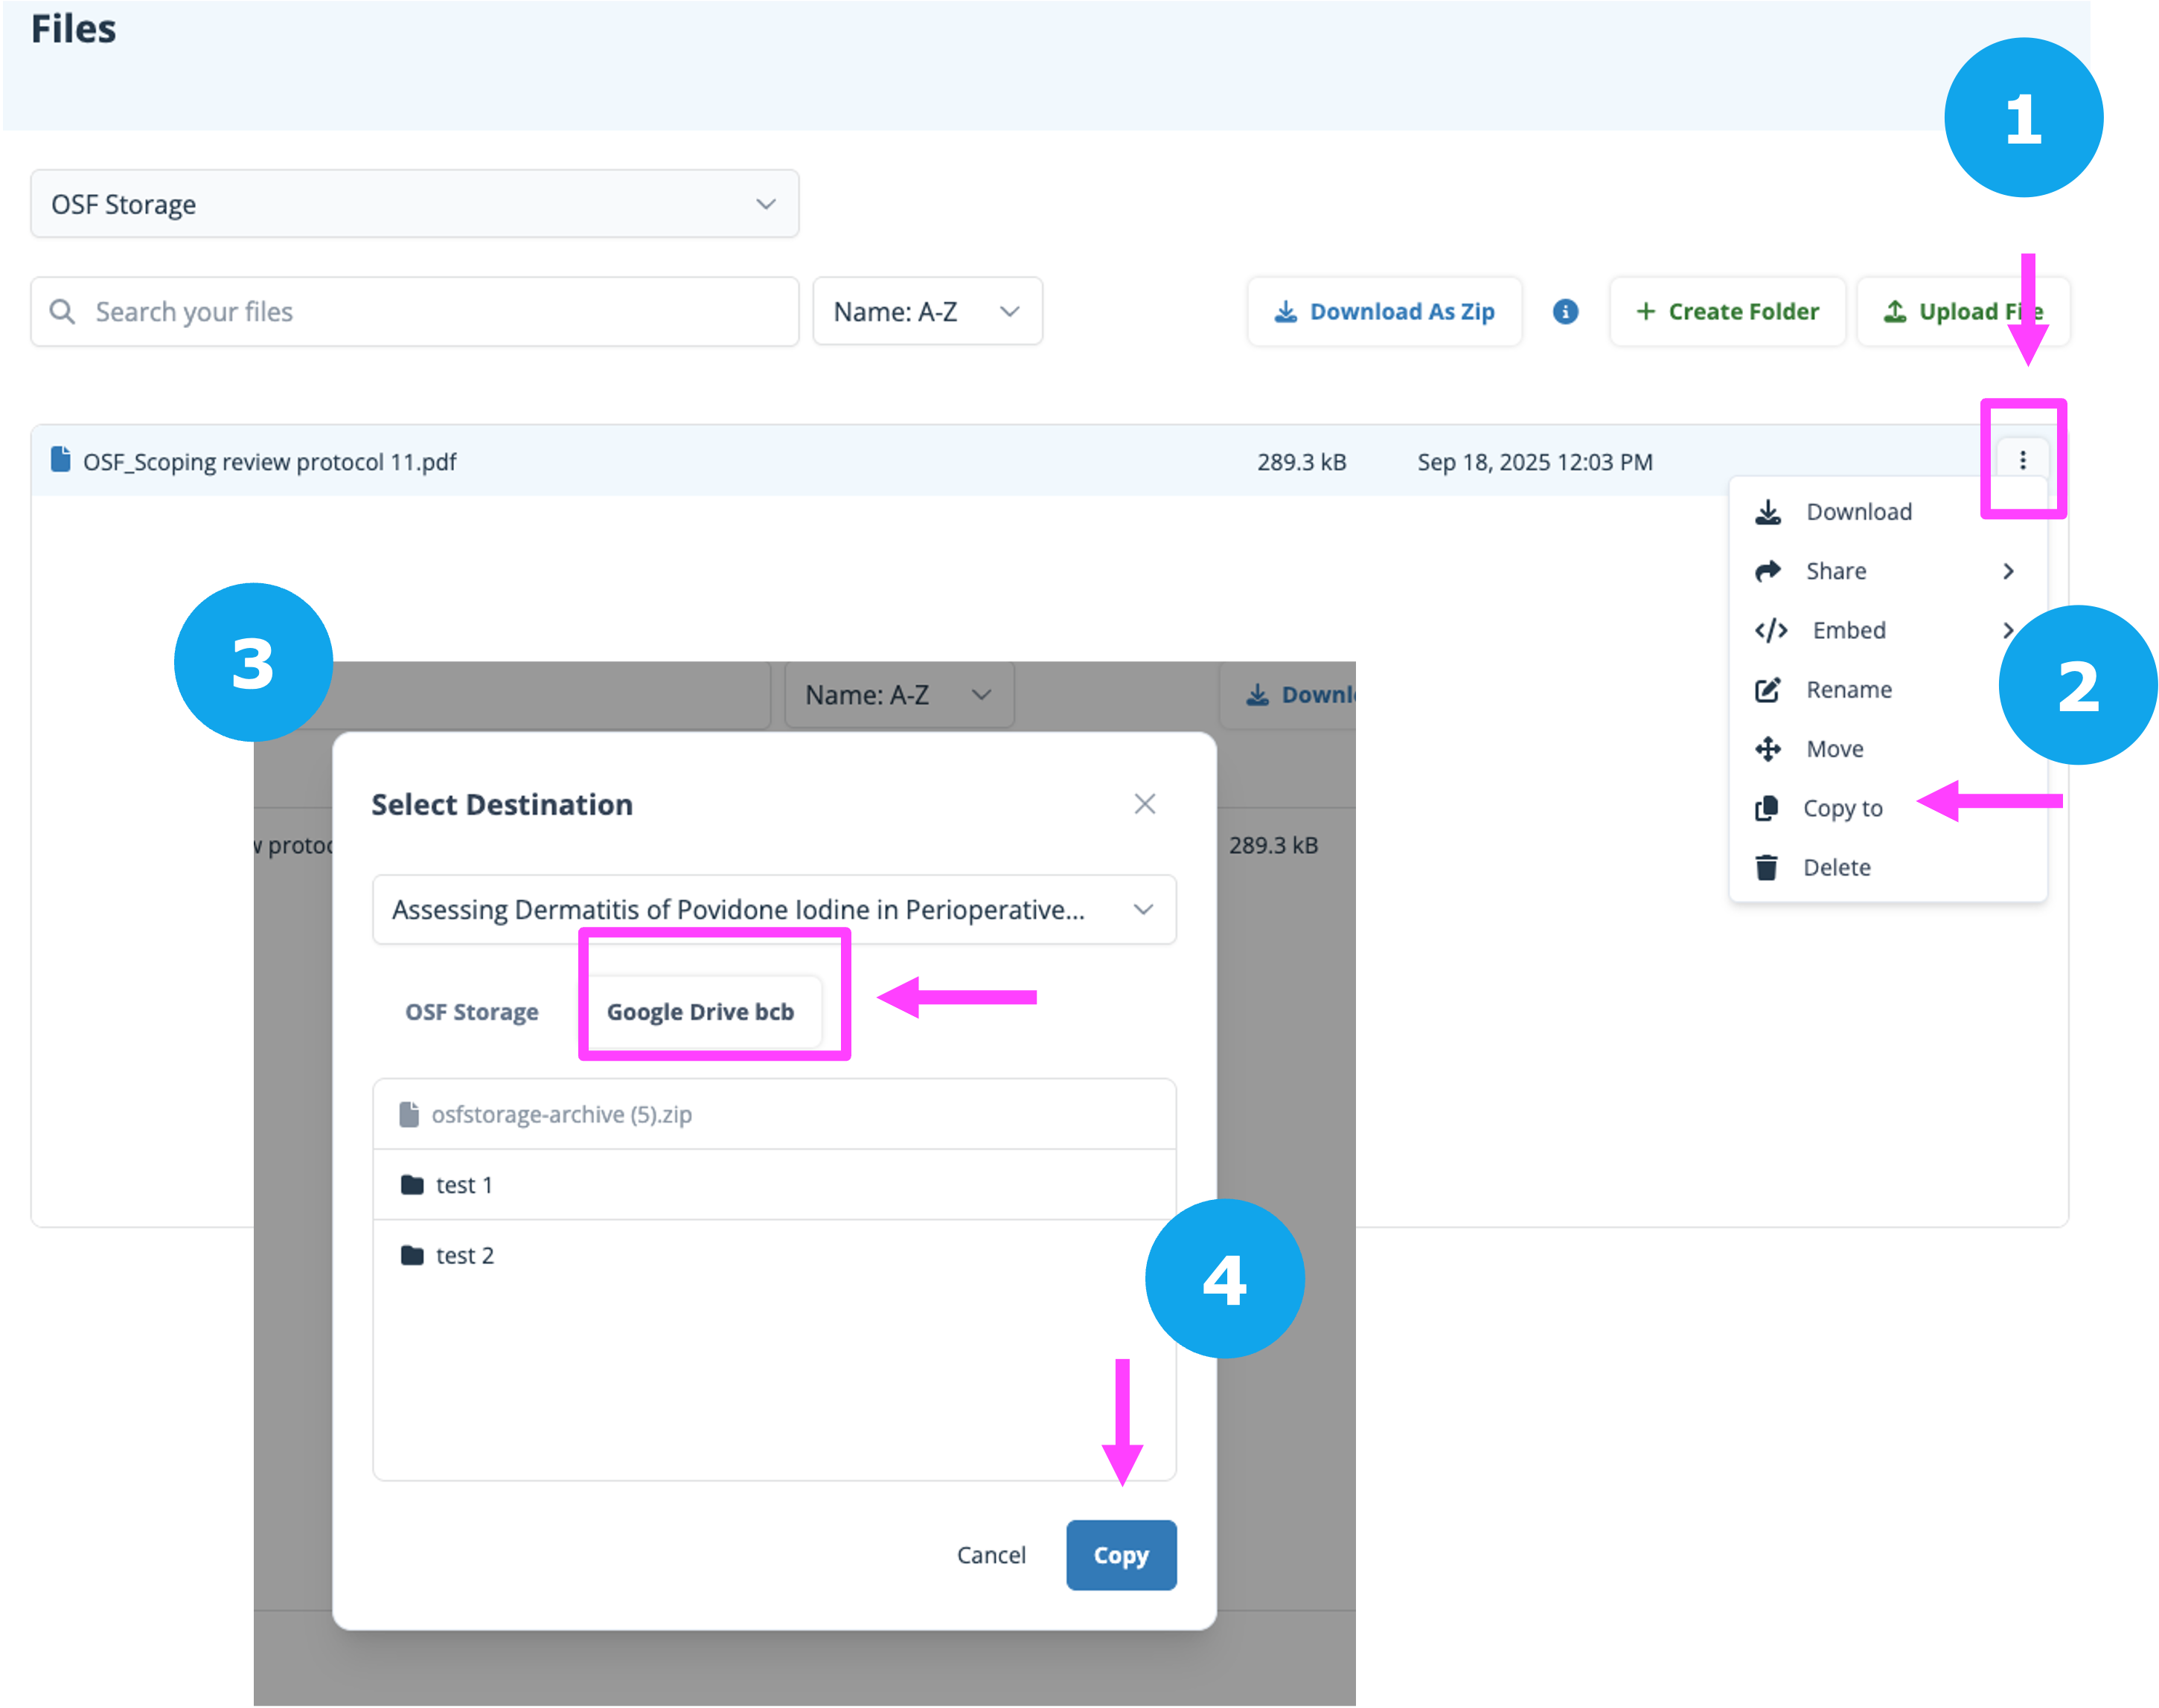The image size is (2159, 1708).
Task: Click the Delete trash icon
Action: tap(1767, 867)
